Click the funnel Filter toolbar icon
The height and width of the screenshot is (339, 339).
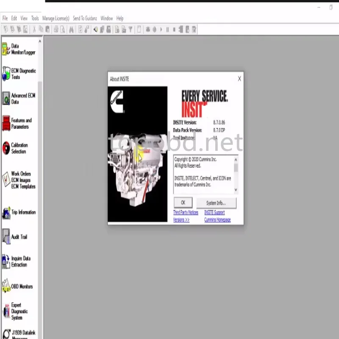pyautogui.click(x=131, y=29)
